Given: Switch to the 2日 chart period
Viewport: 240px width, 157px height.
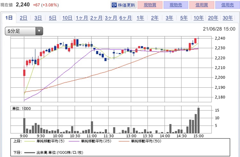Looking at the screenshot, I should (23, 18).
